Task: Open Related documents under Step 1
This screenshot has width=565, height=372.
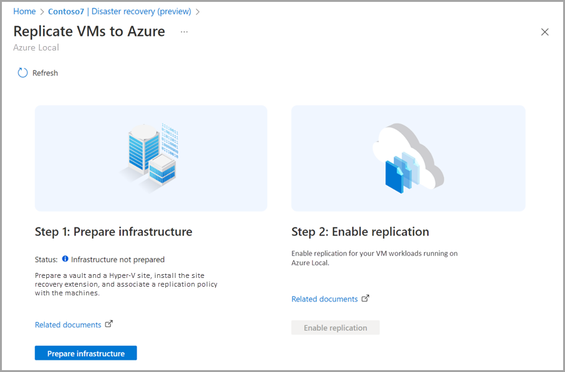Action: click(67, 324)
